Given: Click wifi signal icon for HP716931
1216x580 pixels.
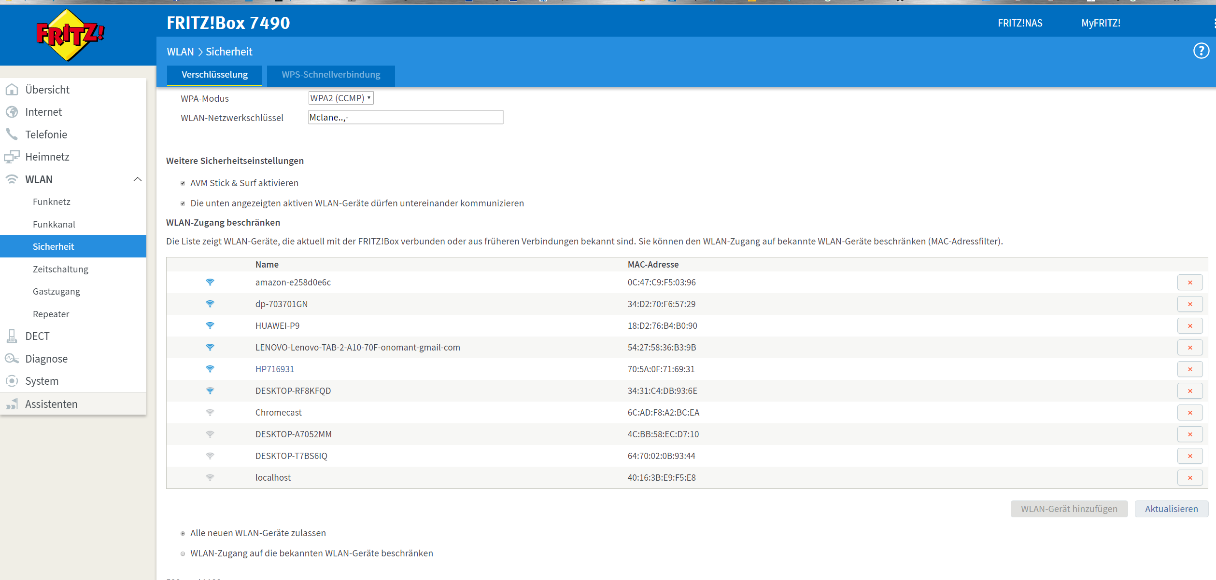Looking at the screenshot, I should 210,369.
